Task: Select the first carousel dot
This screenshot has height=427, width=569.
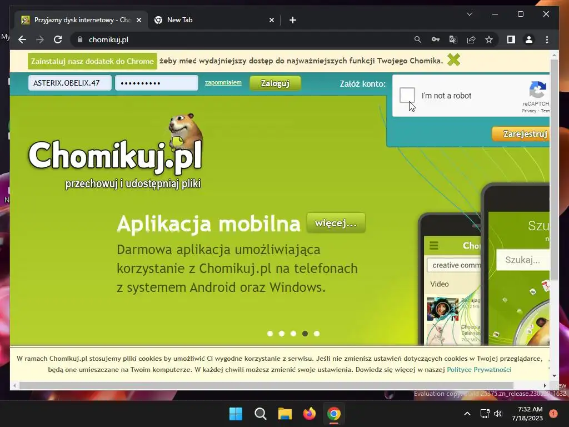Action: tap(270, 334)
